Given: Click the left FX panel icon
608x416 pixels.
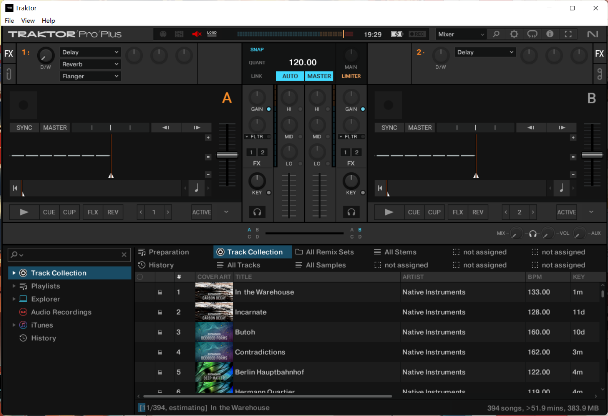Looking at the screenshot, I should [8, 54].
